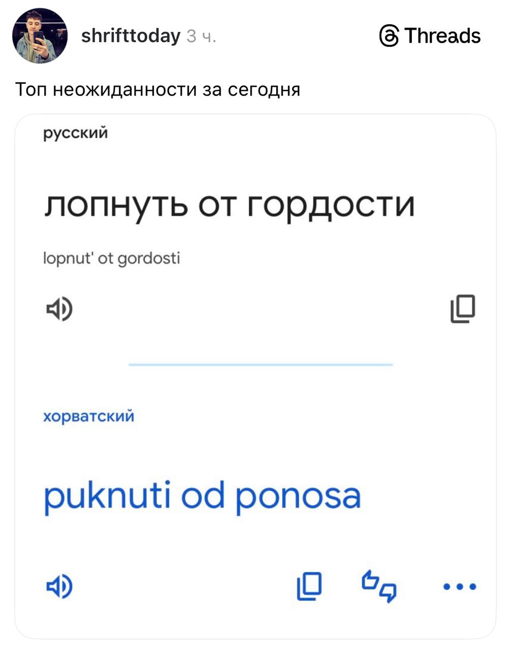Screen dimensions: 511x650
Task: Play audio of the Russian source phrase
Action: [x=59, y=309]
